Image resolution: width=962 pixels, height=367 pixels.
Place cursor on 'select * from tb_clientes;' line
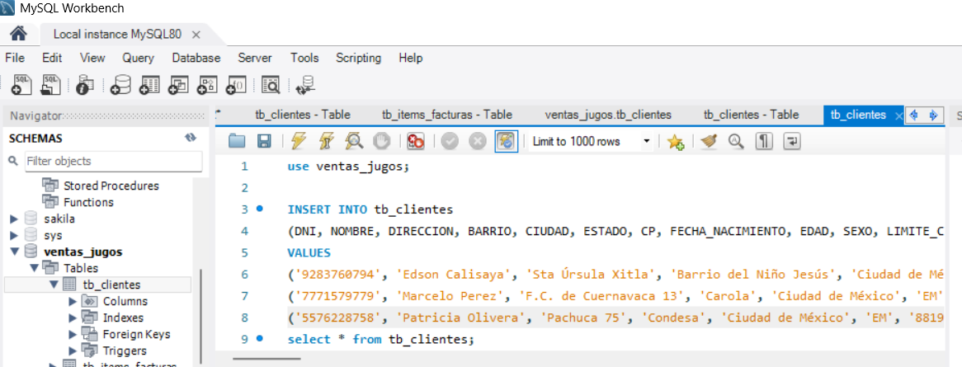(380, 339)
